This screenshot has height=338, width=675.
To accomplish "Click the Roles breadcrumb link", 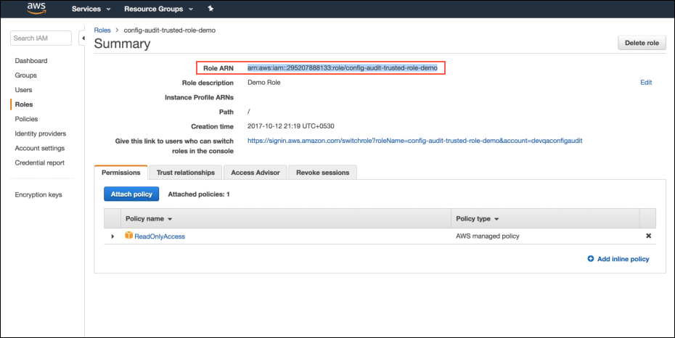I will point(102,30).
